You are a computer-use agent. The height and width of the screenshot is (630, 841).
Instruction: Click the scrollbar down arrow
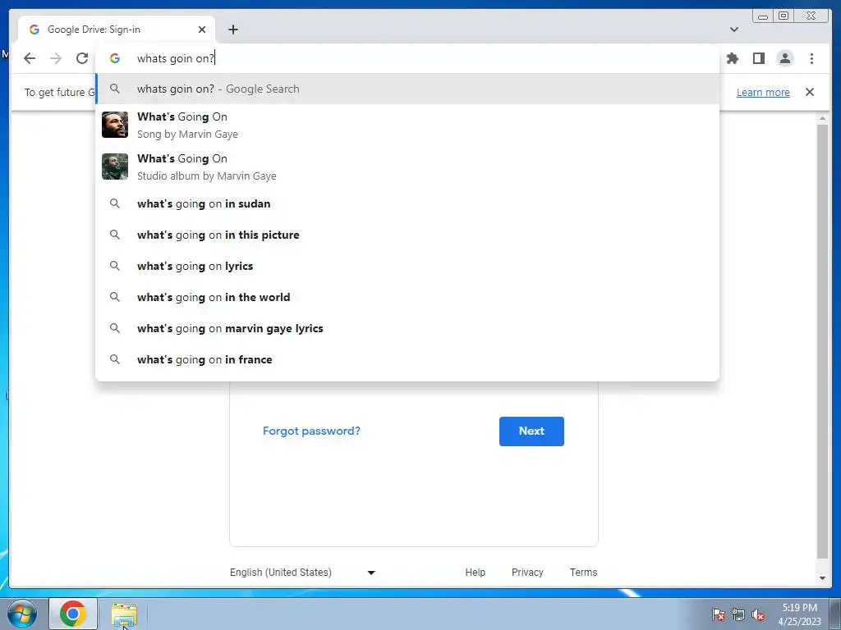[x=822, y=578]
